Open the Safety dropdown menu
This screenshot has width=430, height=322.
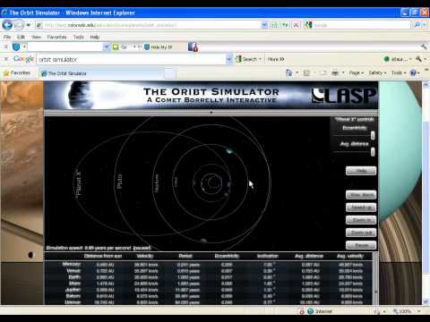(377, 72)
